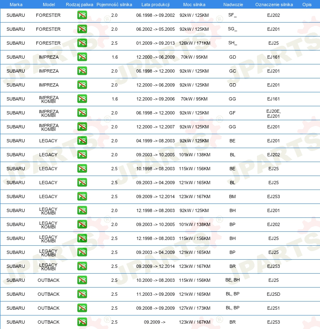
Task: Click SUBARU brand in Forester SF_ row
Action: coord(16,15)
